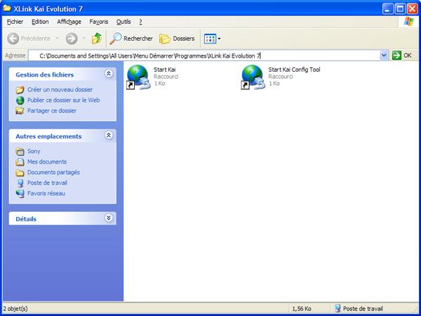Screen dimensions: 421x316
Task: Click the Documents partagés folder icon
Action: point(20,173)
